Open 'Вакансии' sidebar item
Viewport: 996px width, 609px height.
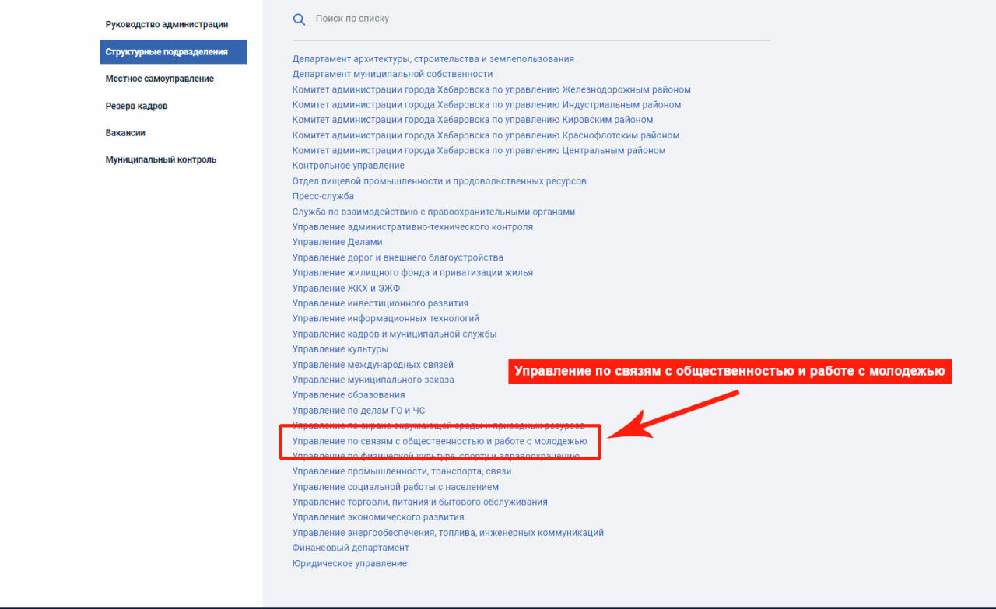[125, 133]
